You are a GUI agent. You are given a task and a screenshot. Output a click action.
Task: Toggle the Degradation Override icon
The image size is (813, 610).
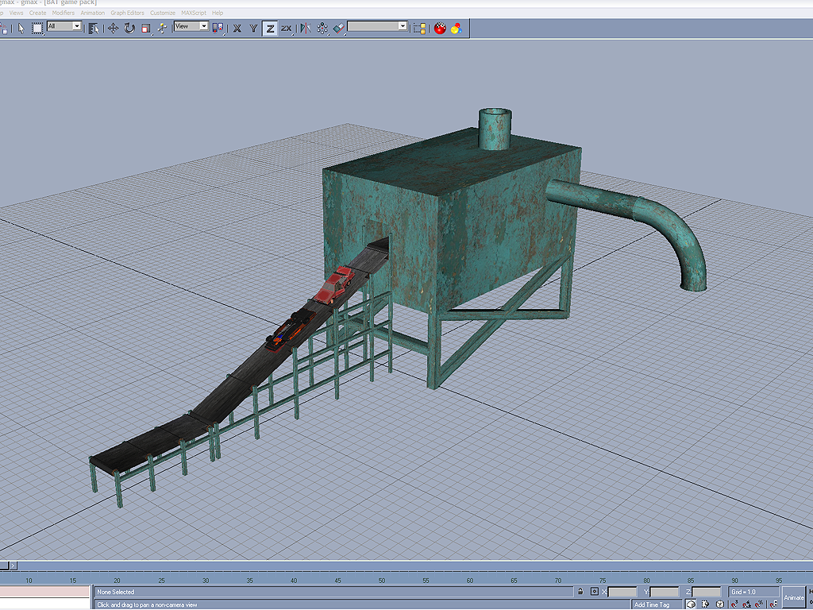pyautogui.click(x=691, y=604)
